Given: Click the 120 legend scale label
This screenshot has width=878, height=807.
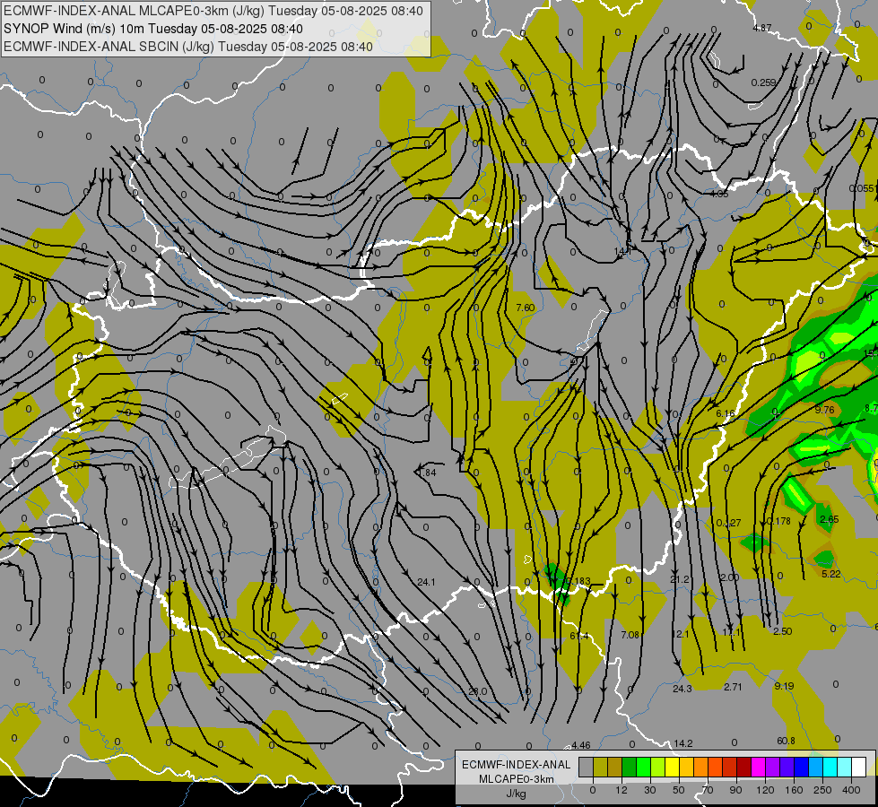Looking at the screenshot, I should point(765,790).
